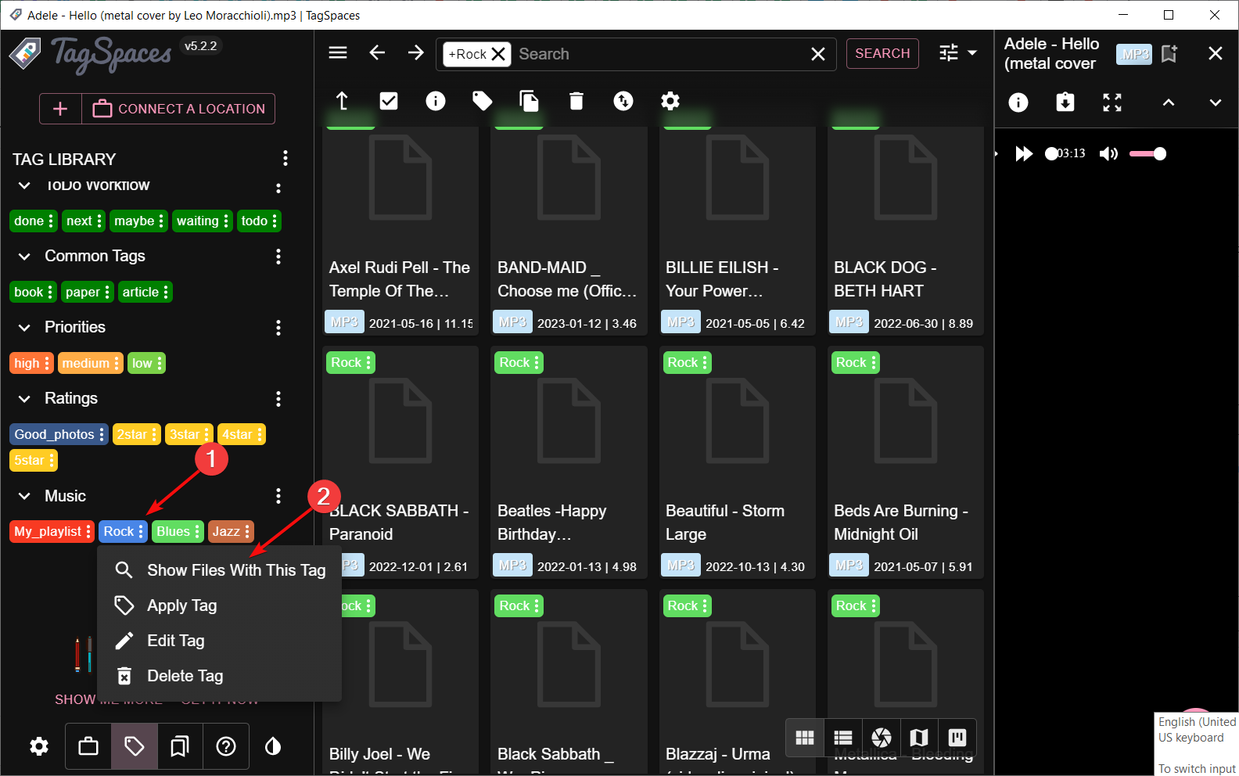Remove the +Rock search chip
Viewport: 1239px width, 776px height.
point(498,54)
